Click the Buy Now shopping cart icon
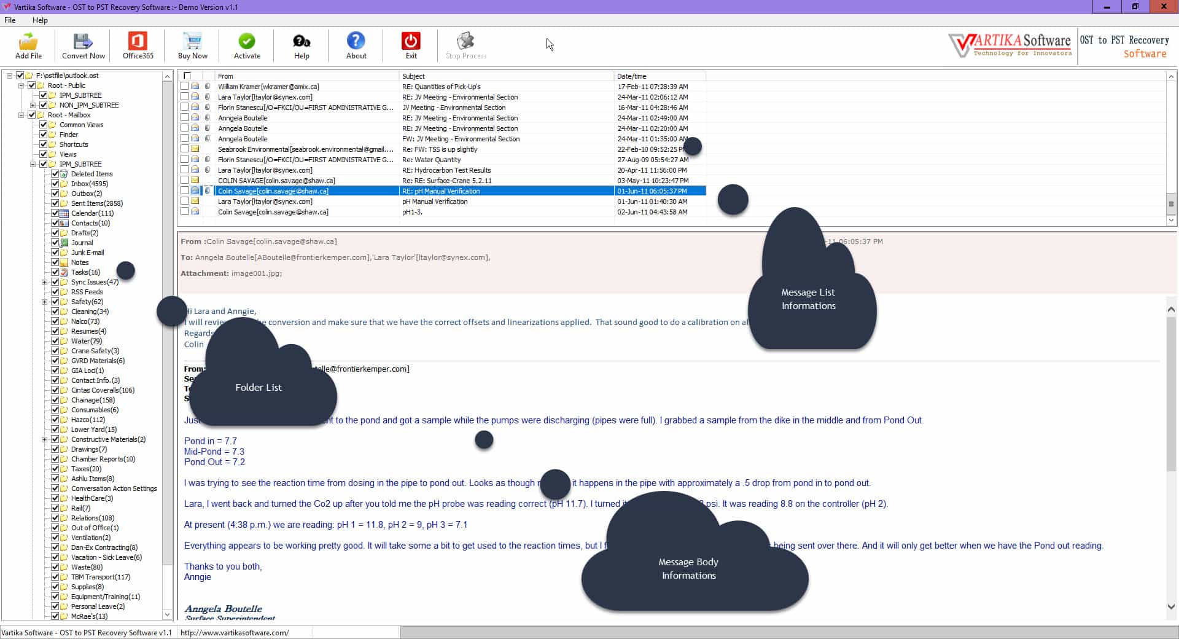1179x639 pixels. [192, 41]
